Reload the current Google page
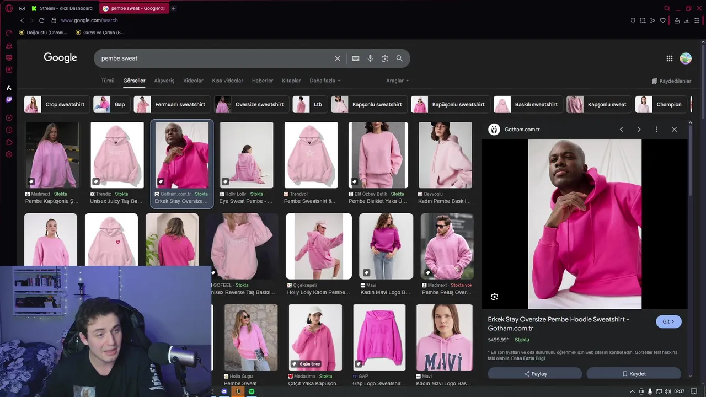This screenshot has width=706, height=397. (41, 20)
